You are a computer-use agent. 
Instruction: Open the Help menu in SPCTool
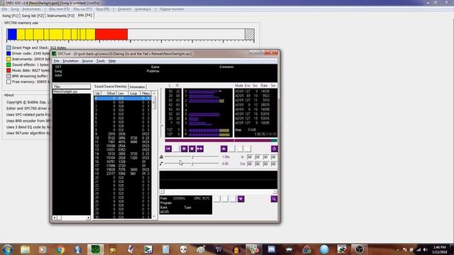coord(112,61)
